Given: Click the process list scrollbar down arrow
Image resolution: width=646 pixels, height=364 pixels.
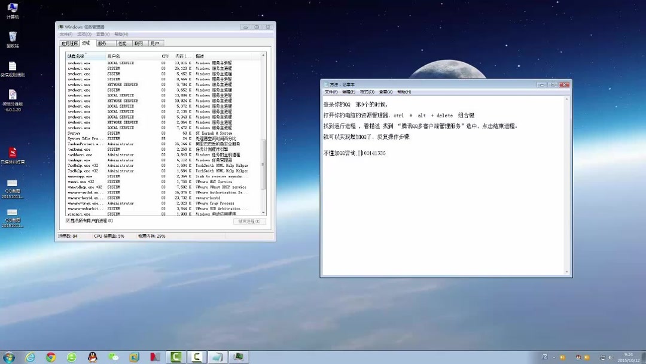Looking at the screenshot, I should [x=262, y=213].
